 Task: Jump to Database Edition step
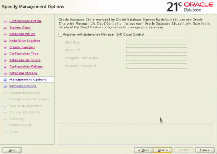(22, 34)
